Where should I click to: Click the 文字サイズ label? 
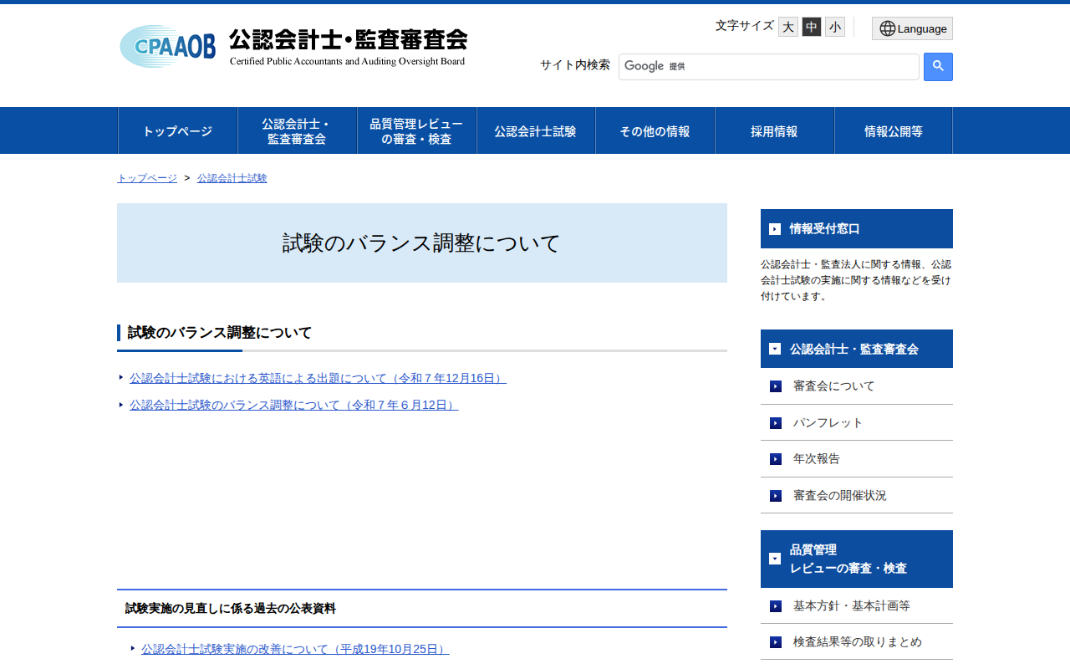[745, 26]
